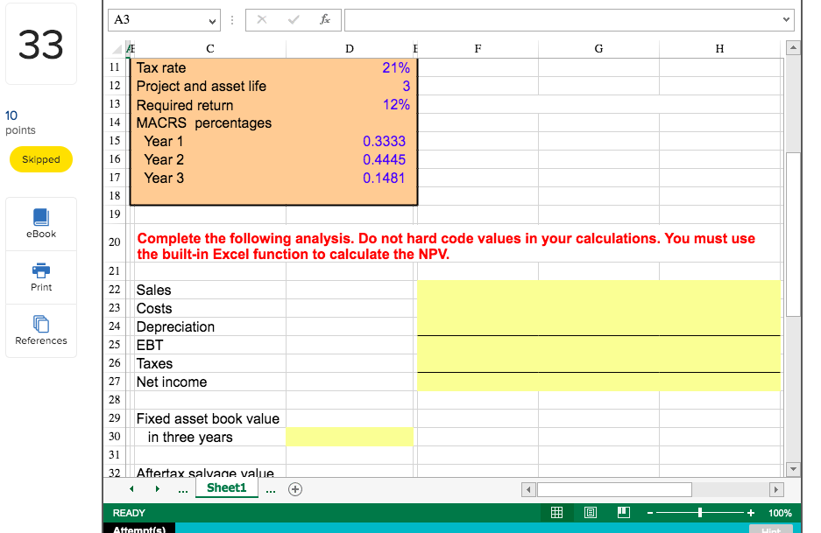
Task: Select the Sheet1 tab
Action: pos(226,487)
